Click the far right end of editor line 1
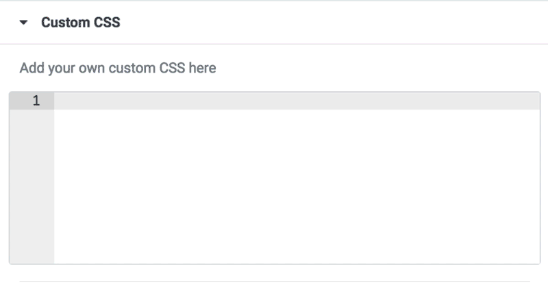Viewport: 548px width, 287px height. pos(533,101)
